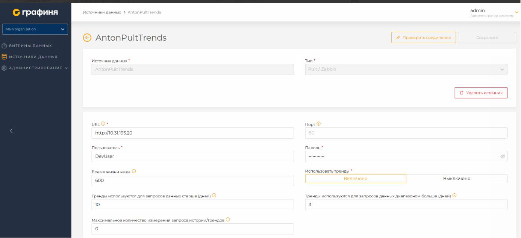Click info icon for trends older than days
The width and height of the screenshot is (521, 238).
point(214,196)
